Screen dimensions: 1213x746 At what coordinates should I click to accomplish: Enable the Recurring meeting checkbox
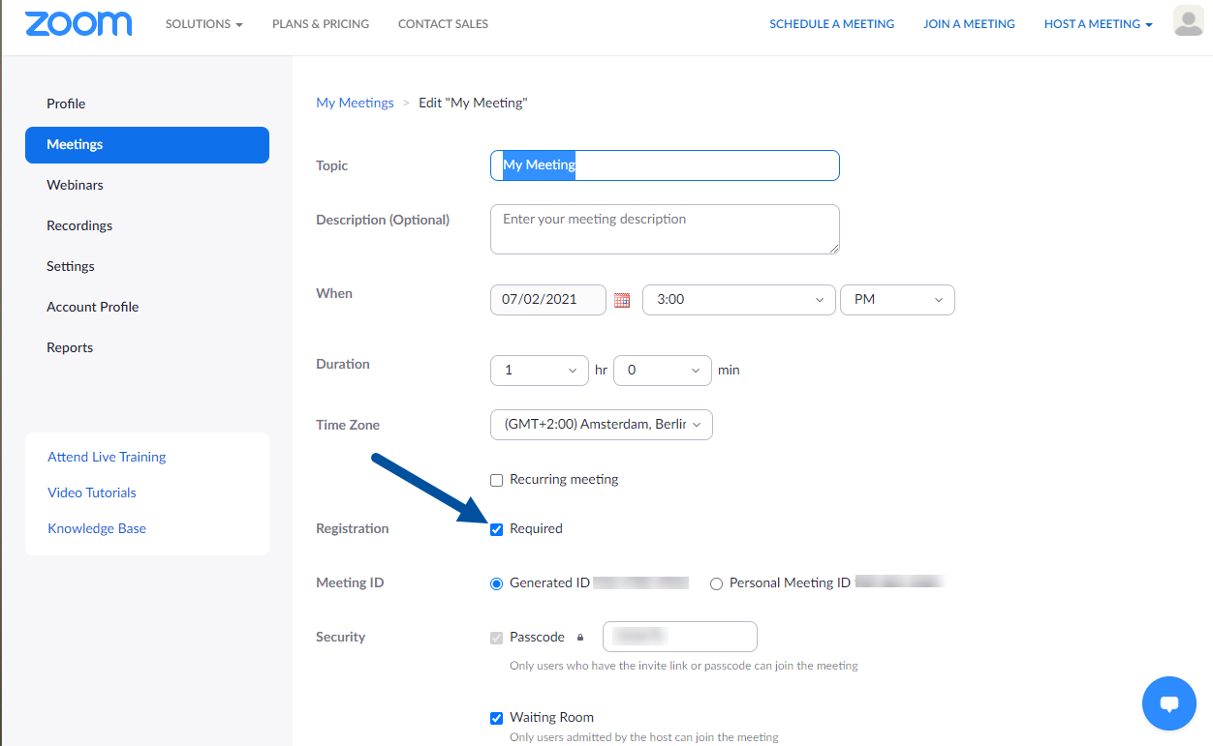(497, 480)
